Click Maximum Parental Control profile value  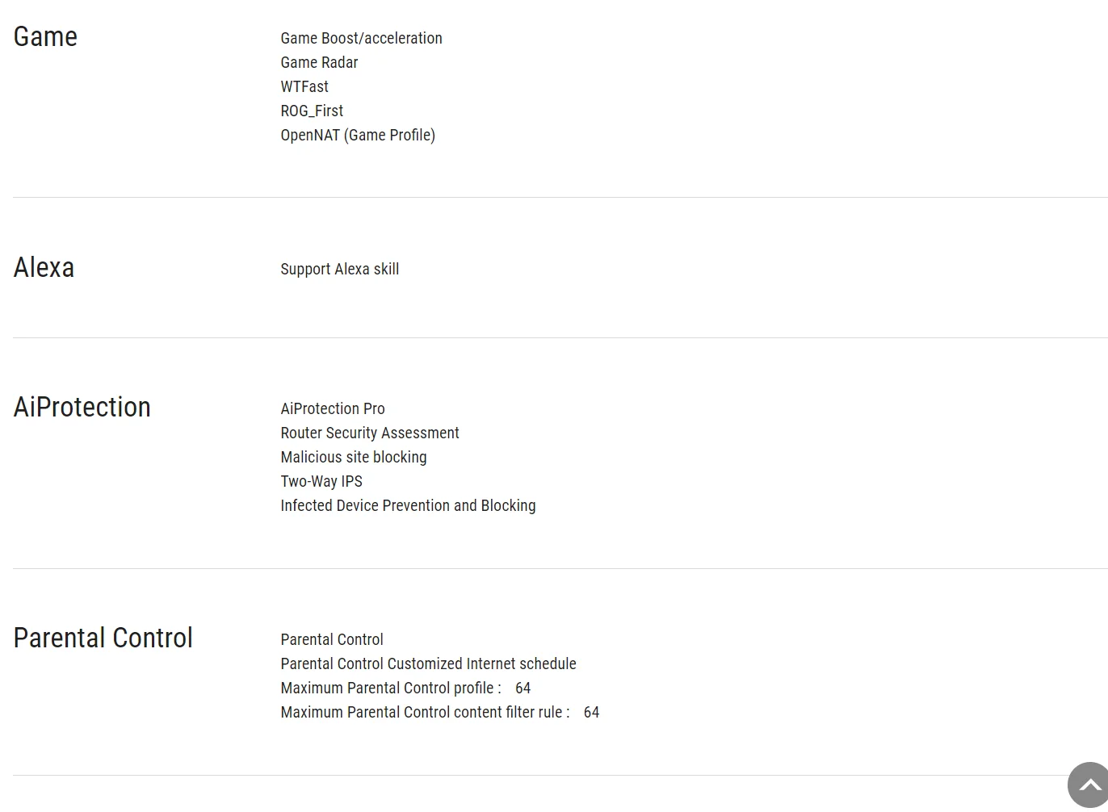[x=523, y=688]
